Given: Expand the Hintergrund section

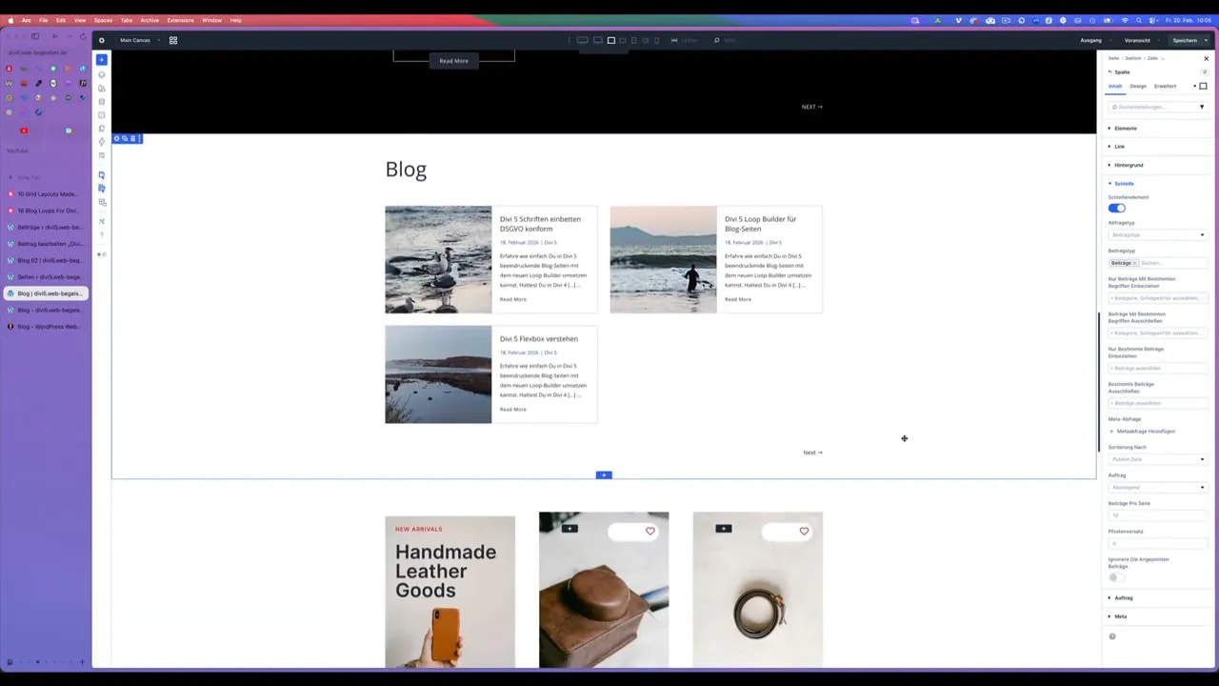Looking at the screenshot, I should 1129,165.
